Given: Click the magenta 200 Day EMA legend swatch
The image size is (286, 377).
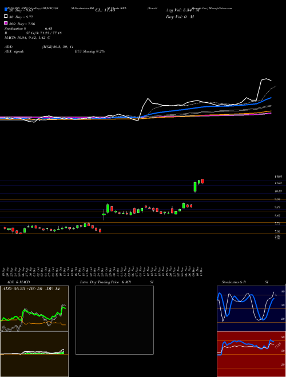Looking at the screenshot, I should (6, 23).
